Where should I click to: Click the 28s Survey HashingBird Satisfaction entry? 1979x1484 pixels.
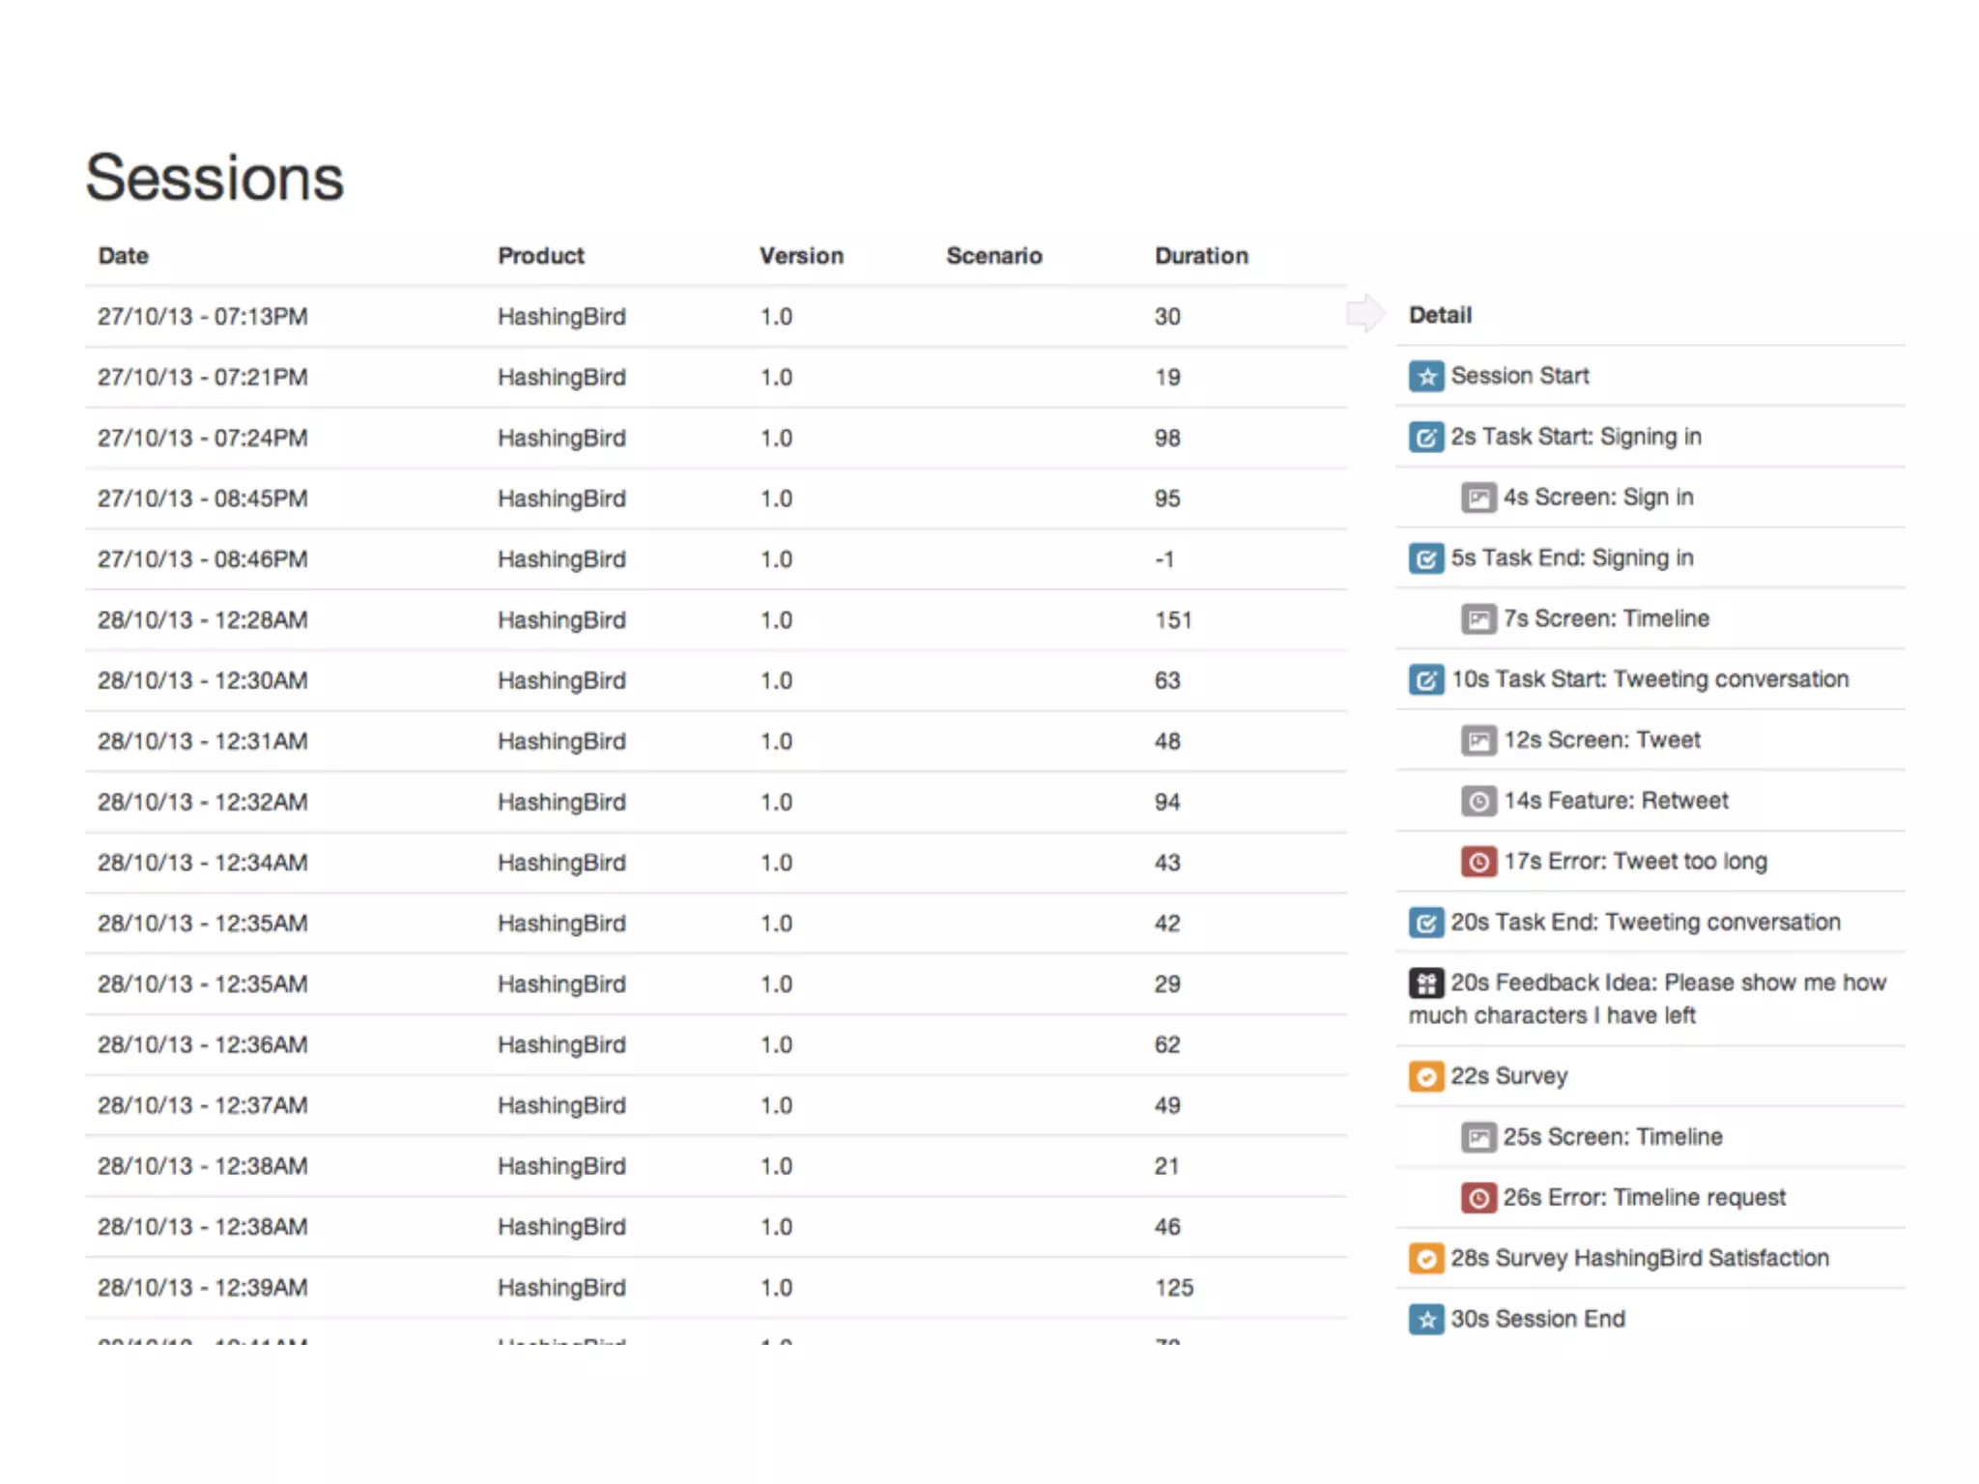pos(1639,1258)
